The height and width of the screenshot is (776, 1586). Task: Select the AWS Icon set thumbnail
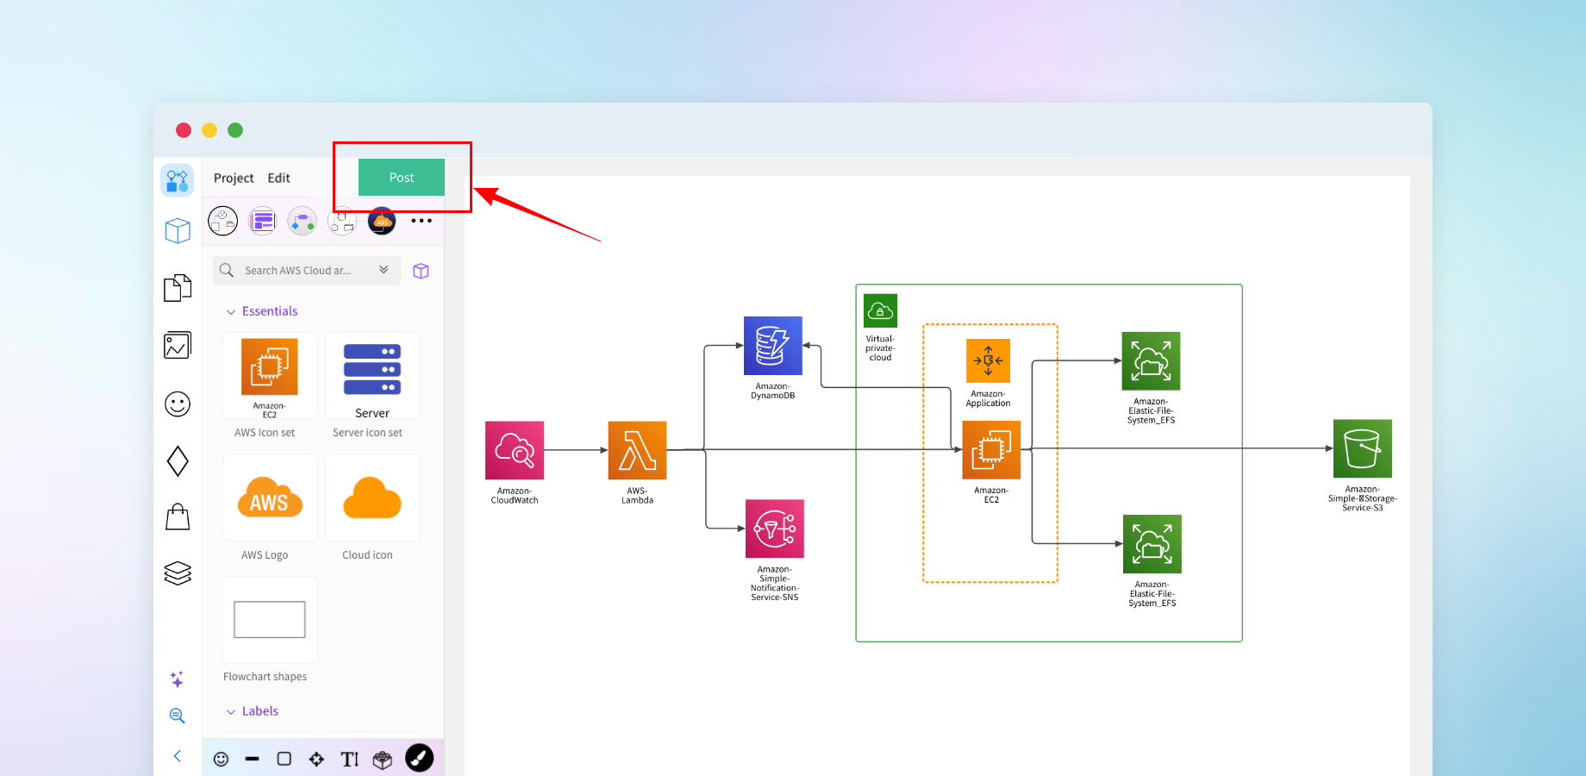tap(270, 376)
